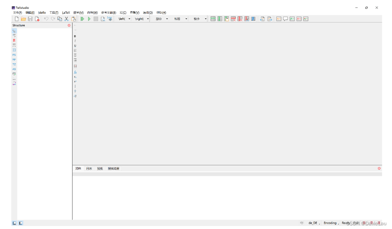Open the TZ TikZ sidebar panel
Screen dimensions: 392x229
point(14,64)
